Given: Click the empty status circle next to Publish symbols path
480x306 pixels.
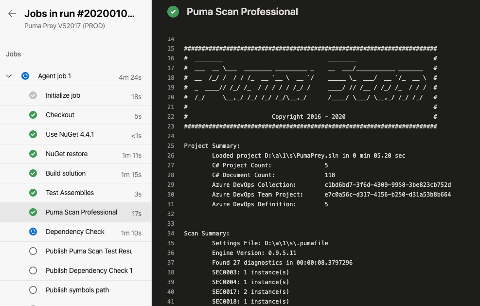Looking at the screenshot, I should (33, 290).
